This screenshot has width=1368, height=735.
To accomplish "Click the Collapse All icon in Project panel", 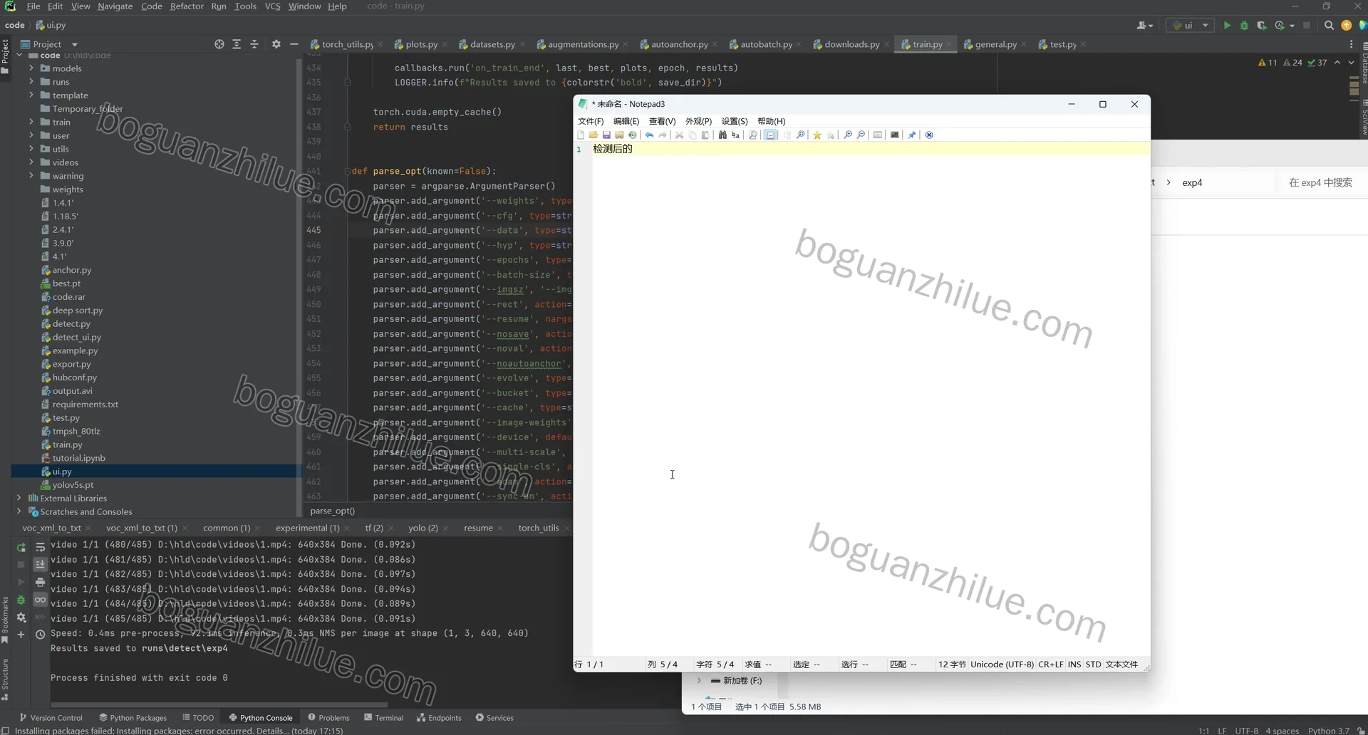I will 254,44.
